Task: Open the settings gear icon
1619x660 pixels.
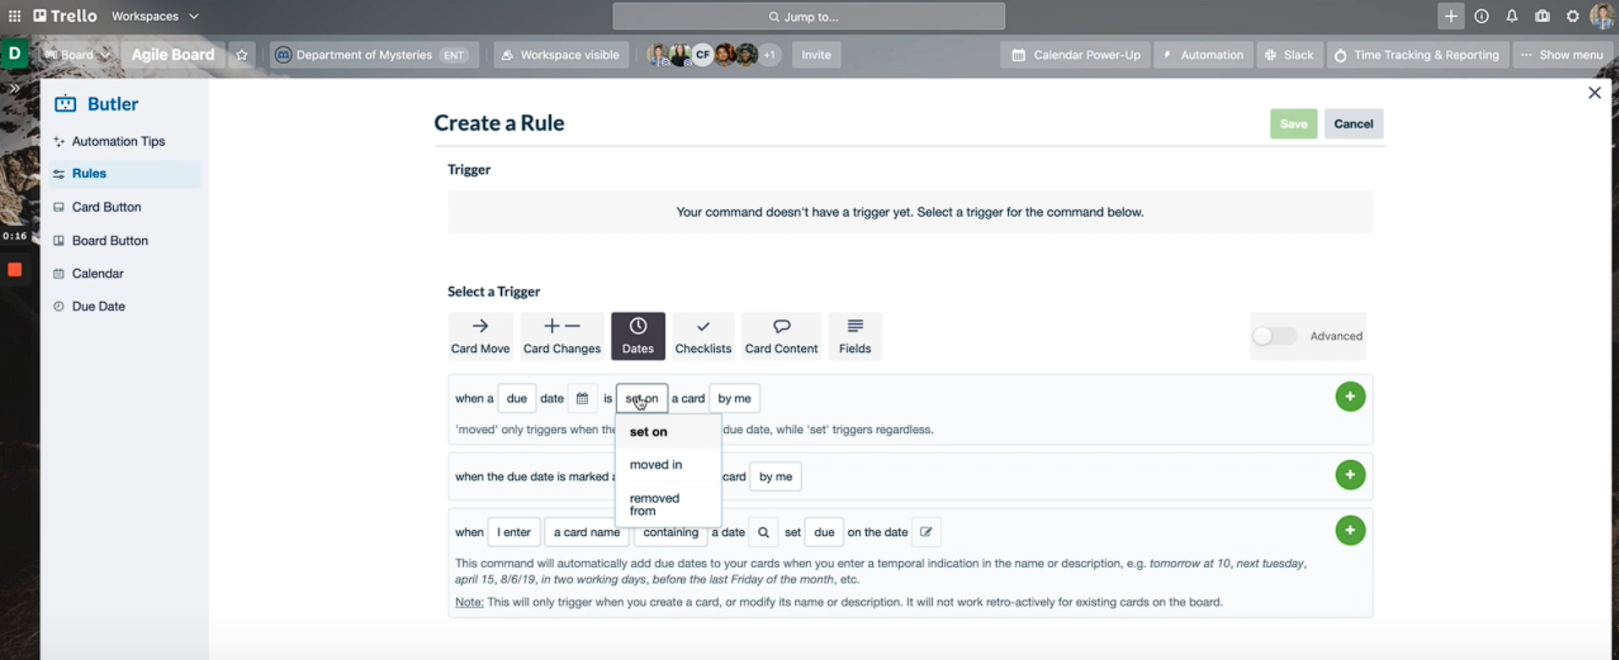Action: coord(1573,16)
